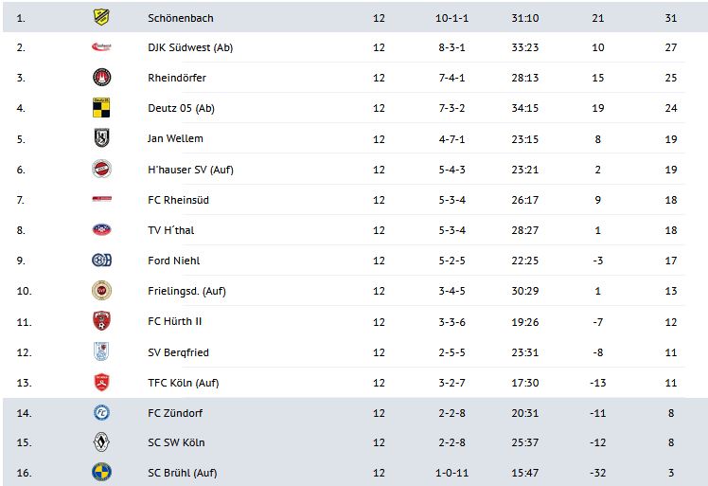The width and height of the screenshot is (708, 486).
Task: Click the Schönenbach club crest icon
Action: (101, 17)
